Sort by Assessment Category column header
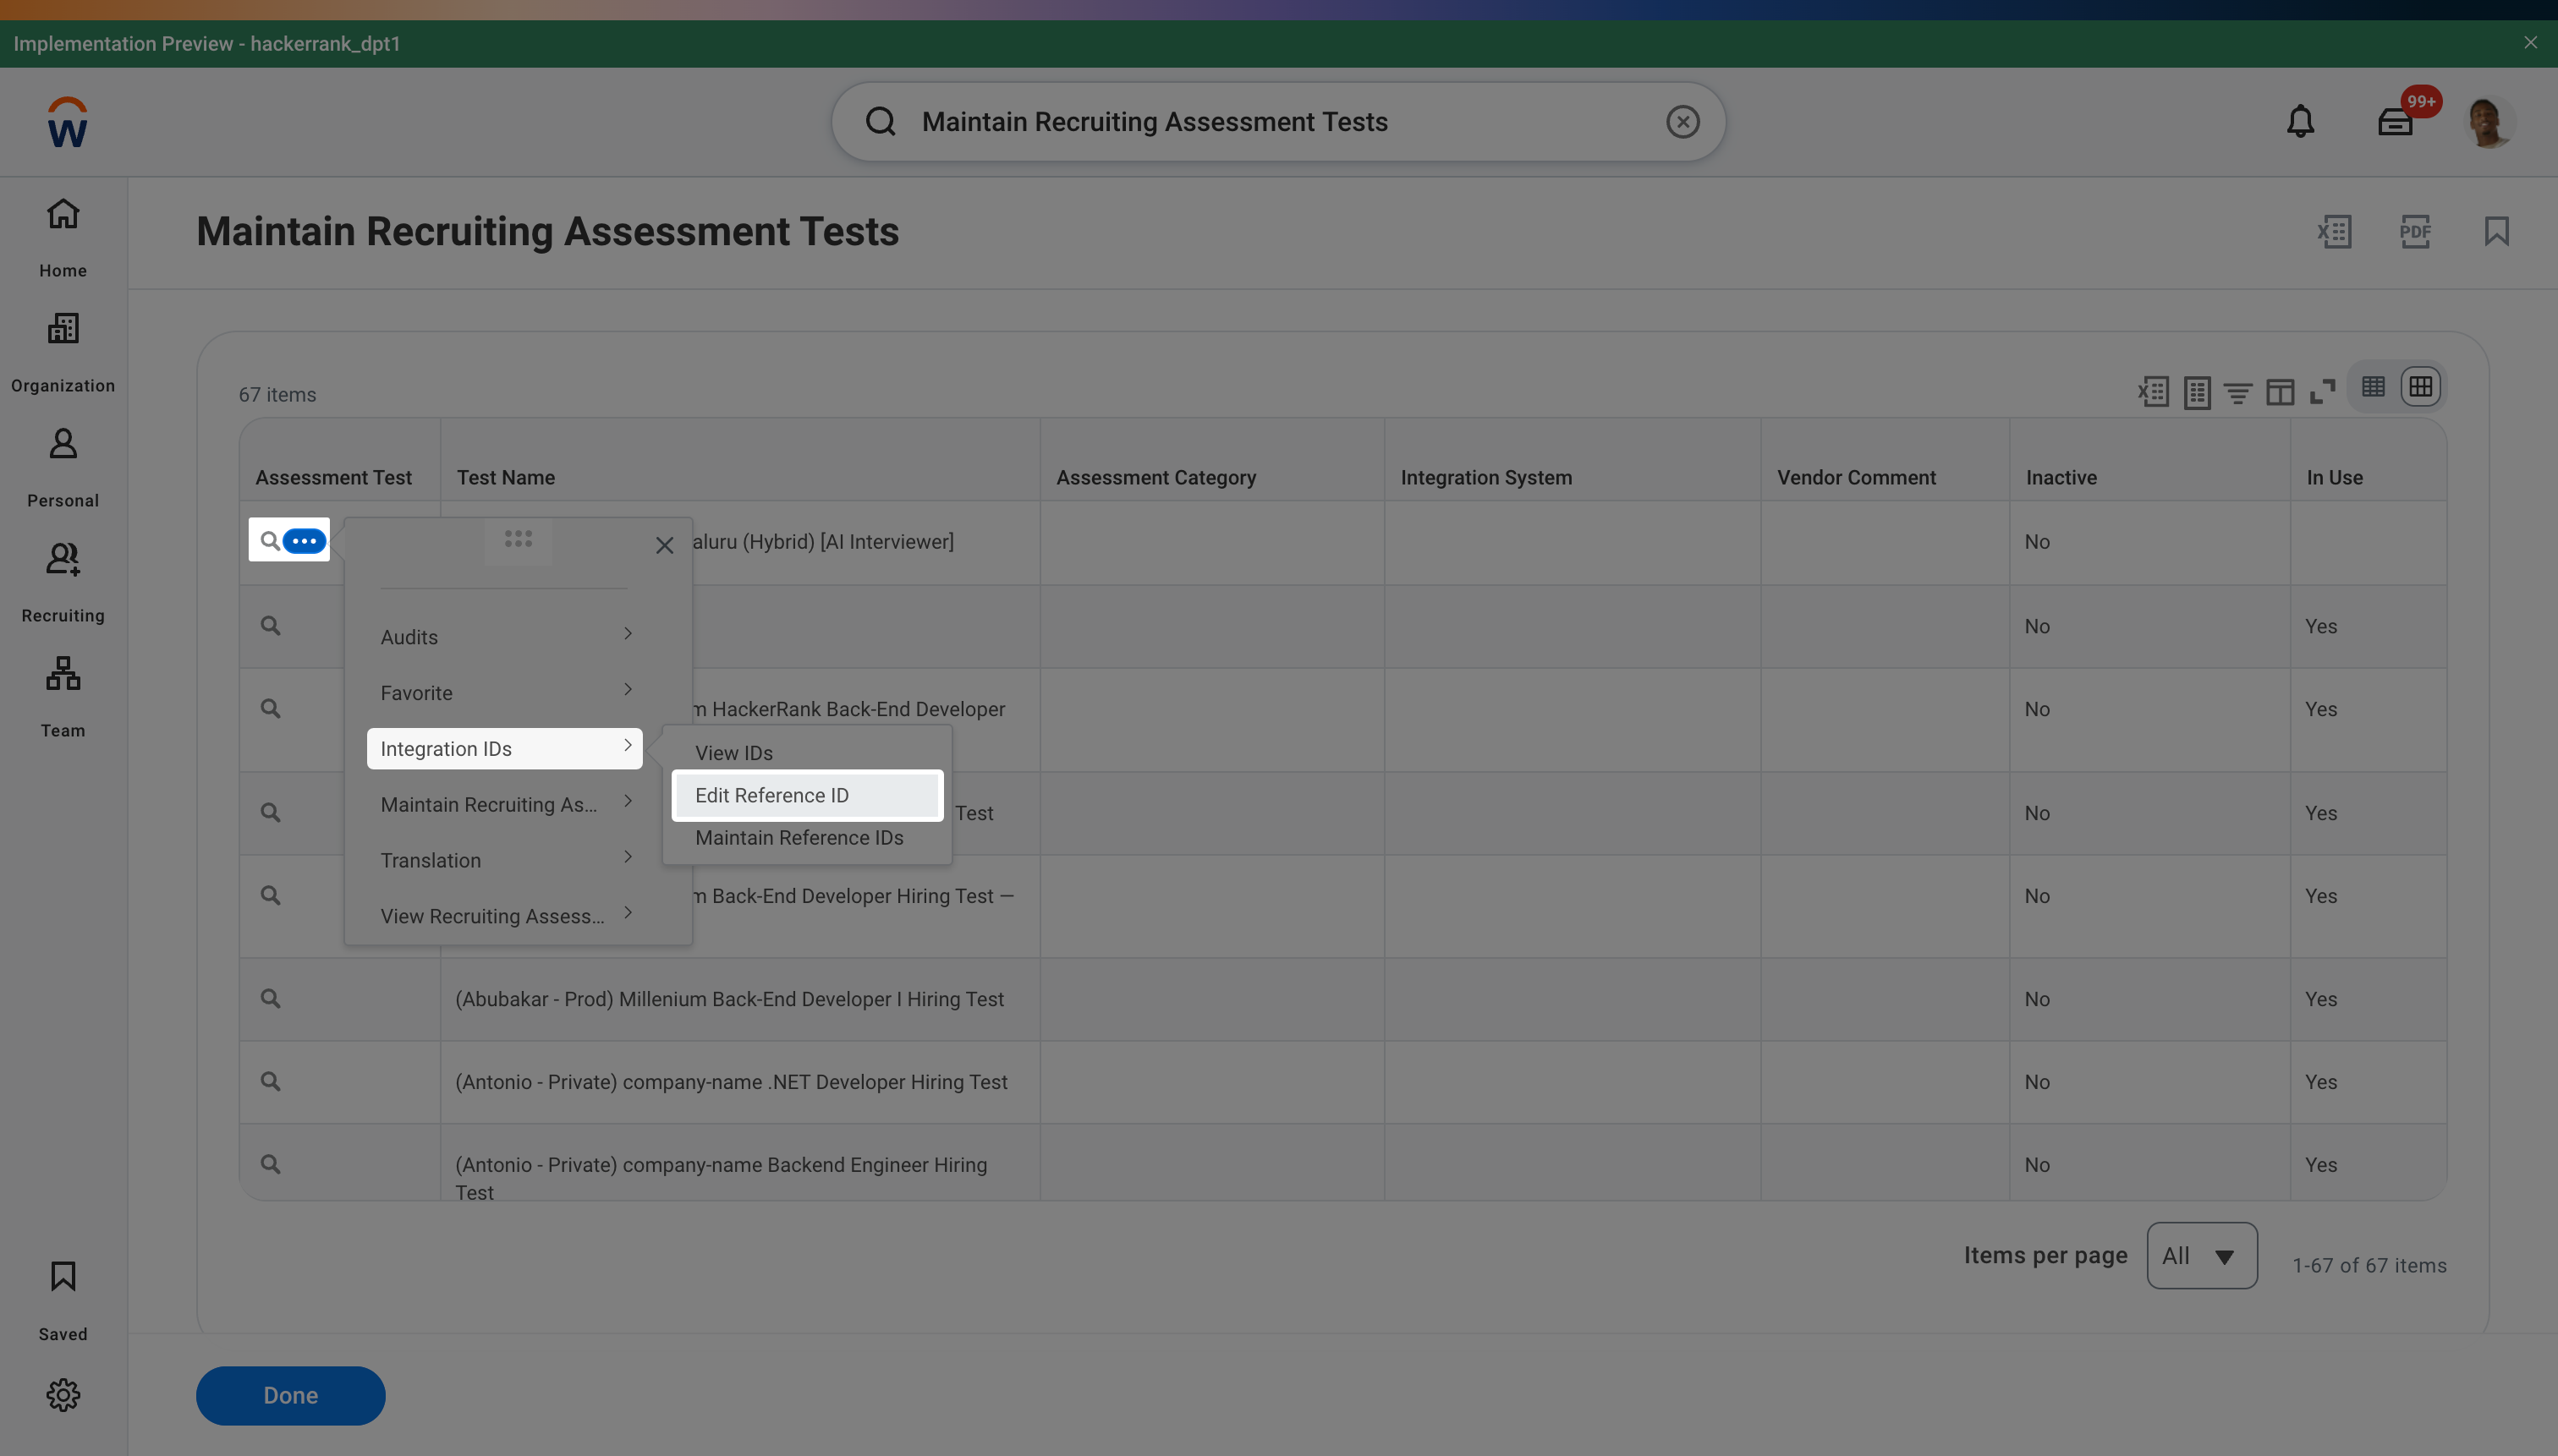 pyautogui.click(x=1155, y=477)
